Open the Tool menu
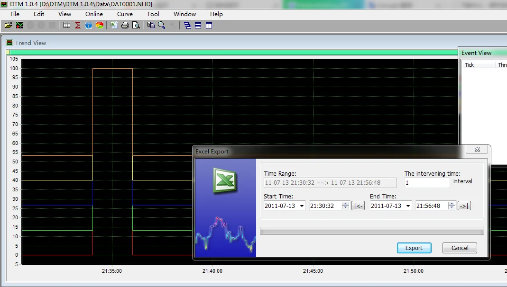 pyautogui.click(x=153, y=14)
